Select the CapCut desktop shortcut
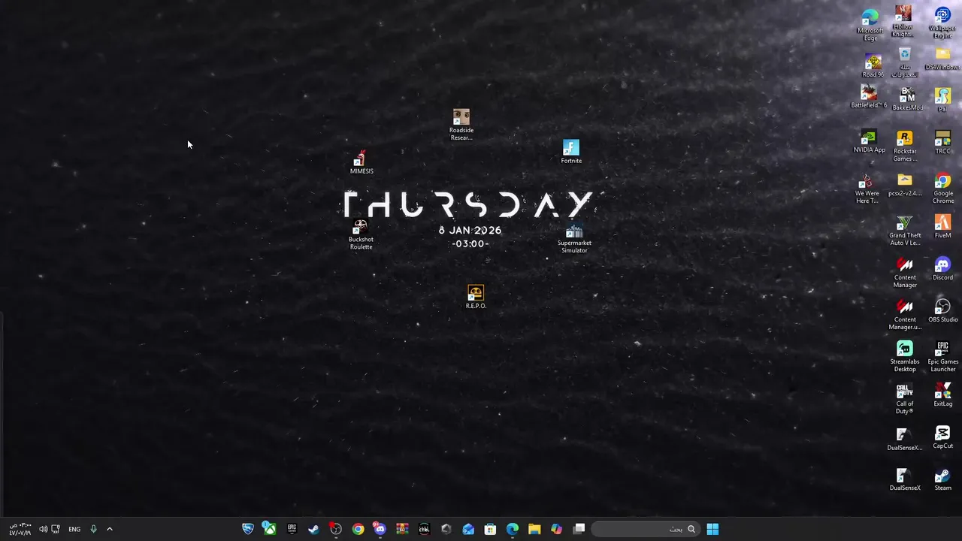The width and height of the screenshot is (962, 541). click(942, 437)
